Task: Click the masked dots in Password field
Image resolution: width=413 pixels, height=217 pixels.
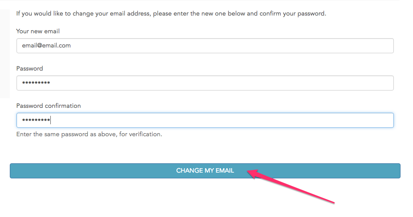Action: click(x=36, y=83)
